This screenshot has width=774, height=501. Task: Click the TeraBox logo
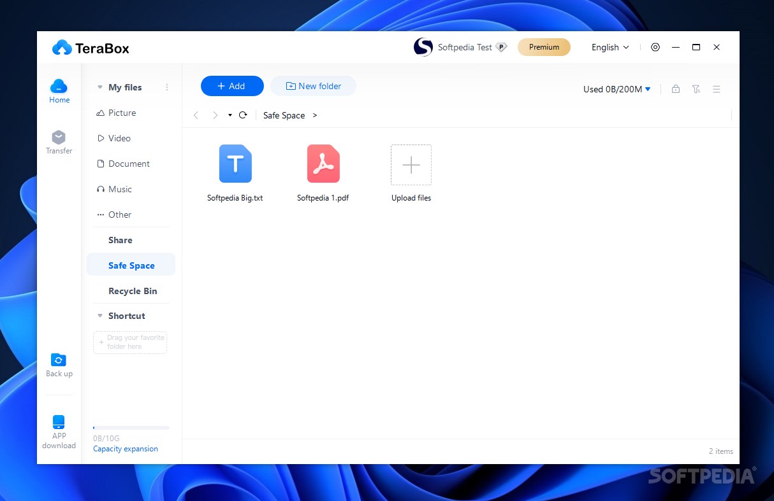coord(91,48)
